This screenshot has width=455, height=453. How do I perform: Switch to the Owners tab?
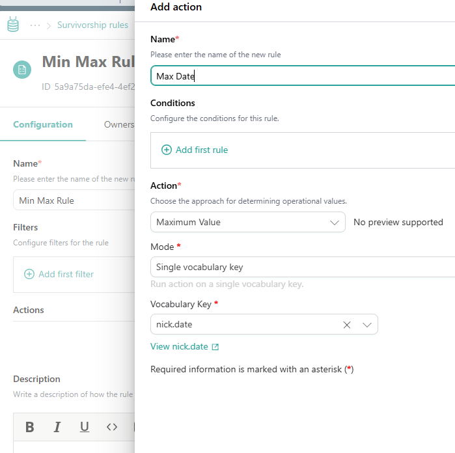(x=119, y=124)
